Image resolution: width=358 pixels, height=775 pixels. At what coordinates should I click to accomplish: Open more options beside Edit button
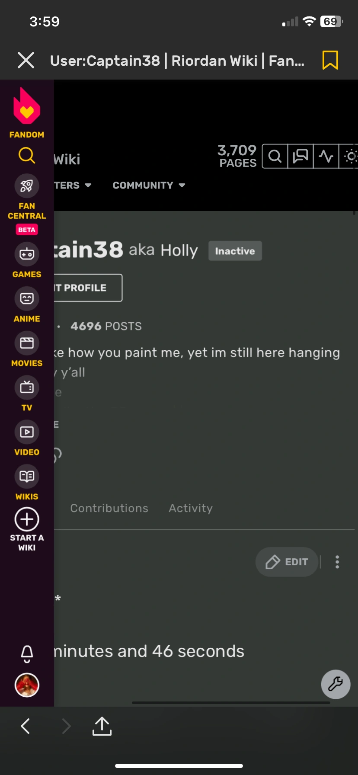coord(337,562)
